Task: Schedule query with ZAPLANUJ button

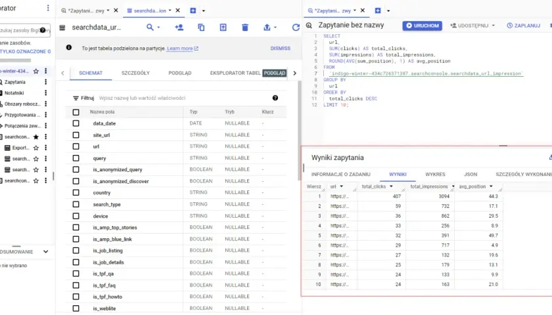Action: pyautogui.click(x=524, y=26)
